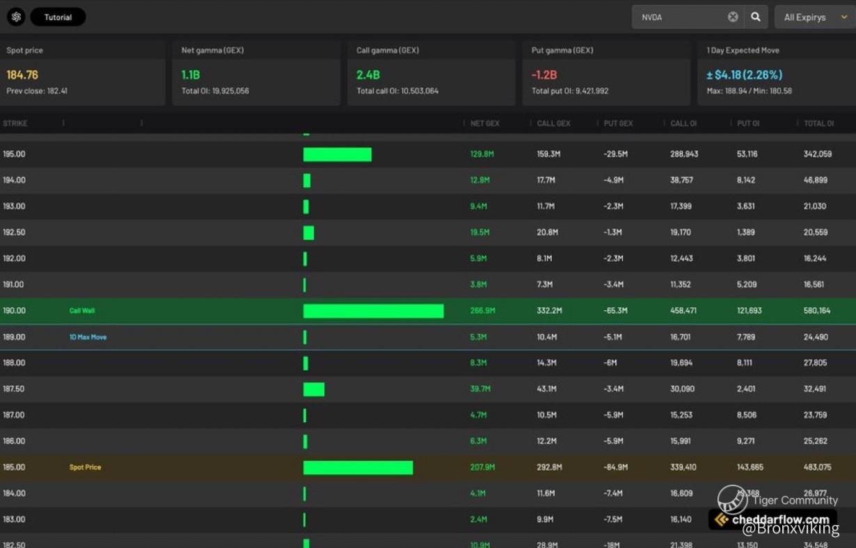Image resolution: width=856 pixels, height=548 pixels.
Task: Focus the NVDA ticker search field
Action: click(679, 17)
